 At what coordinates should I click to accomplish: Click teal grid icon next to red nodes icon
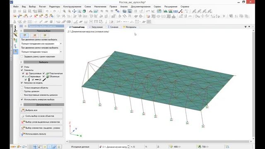tap(96, 11)
